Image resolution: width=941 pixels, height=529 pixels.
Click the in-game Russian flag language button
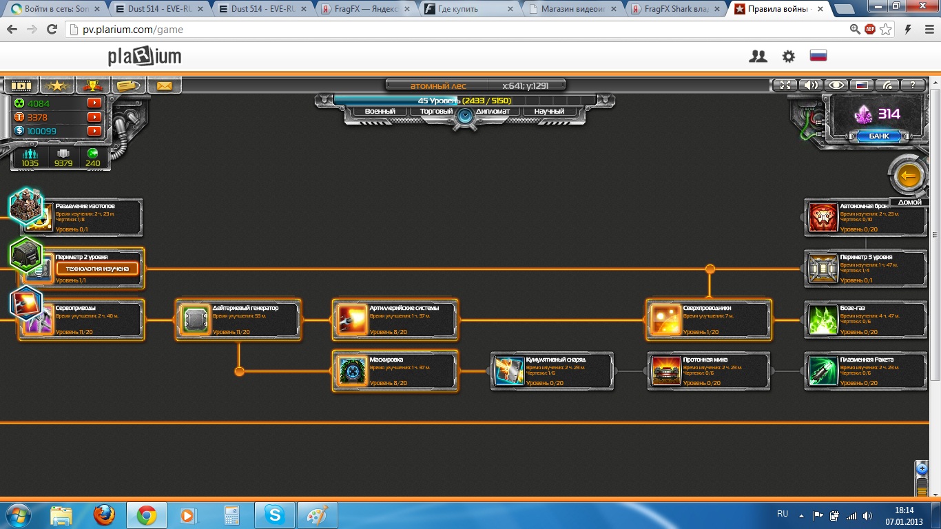[862, 85]
